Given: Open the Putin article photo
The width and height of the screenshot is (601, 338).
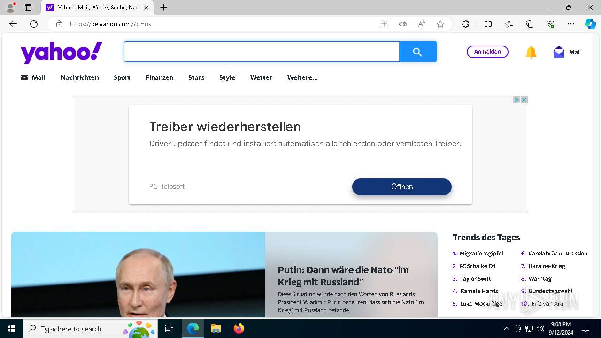Looking at the screenshot, I should pyautogui.click(x=138, y=275).
